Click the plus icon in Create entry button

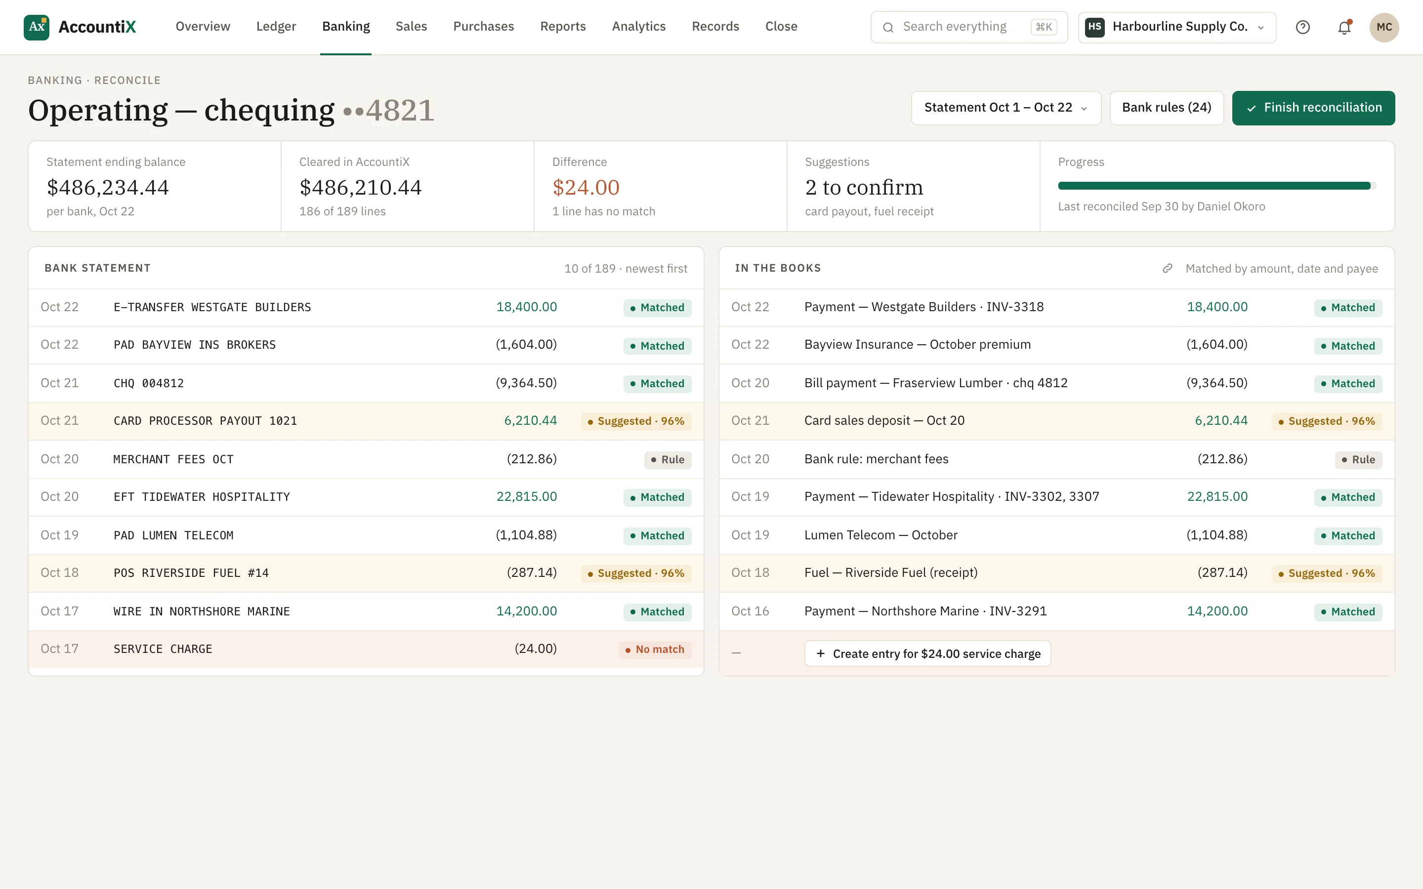820,653
